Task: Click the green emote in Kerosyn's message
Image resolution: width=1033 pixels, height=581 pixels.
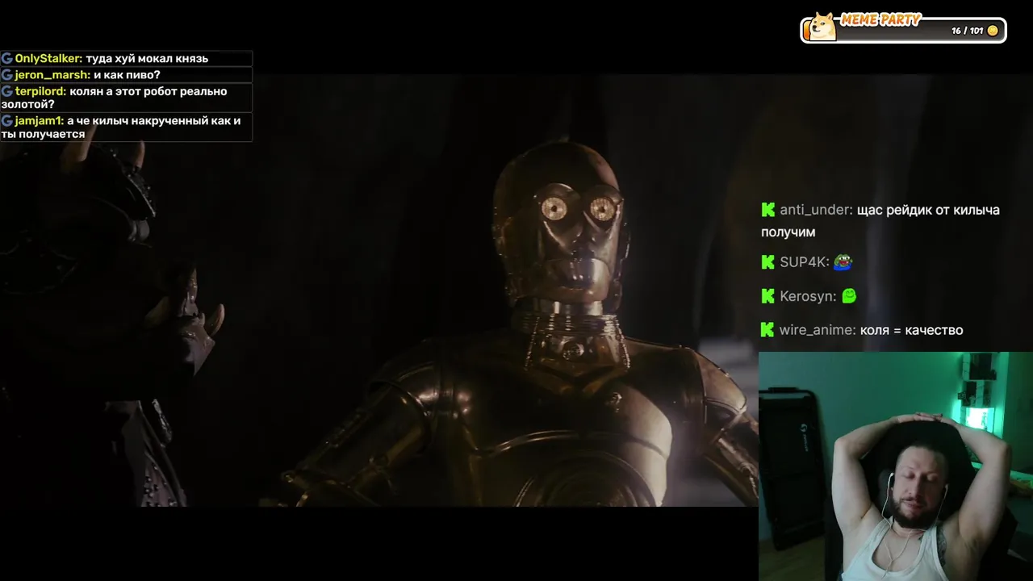Action: [849, 296]
